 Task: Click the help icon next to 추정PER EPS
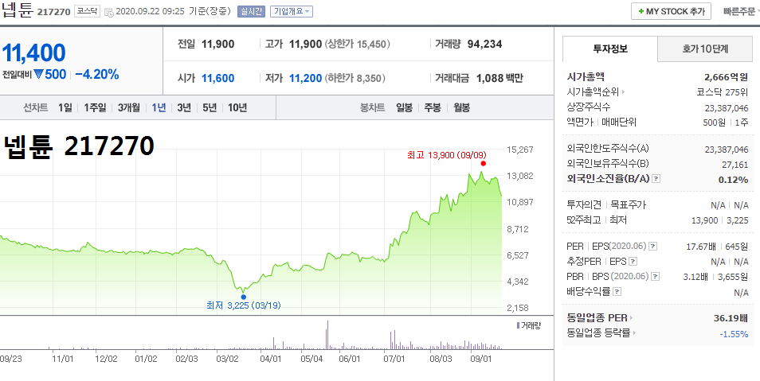click(x=633, y=262)
